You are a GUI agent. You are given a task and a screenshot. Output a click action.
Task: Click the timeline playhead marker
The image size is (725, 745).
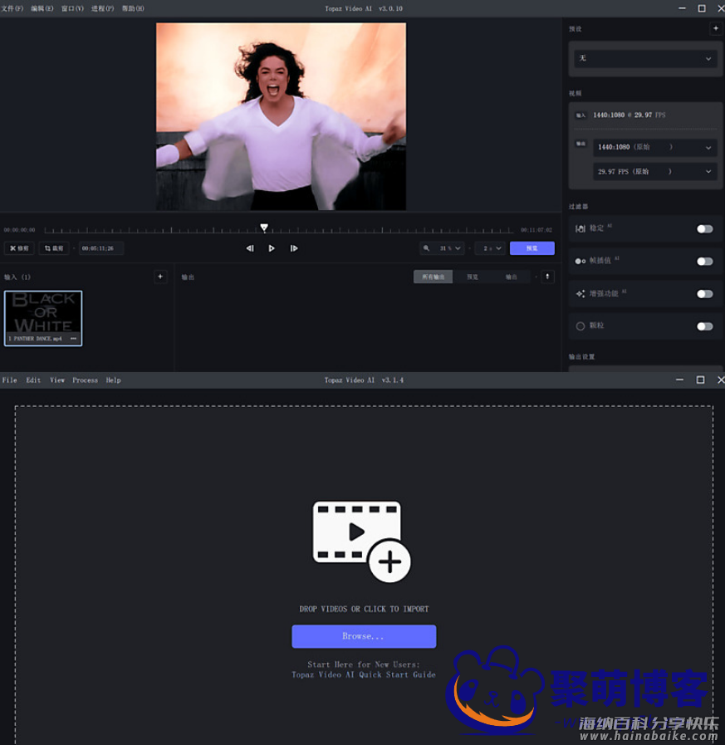[264, 228]
